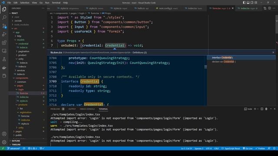Click the Remote window indicator in status bar

(x=3, y=148)
